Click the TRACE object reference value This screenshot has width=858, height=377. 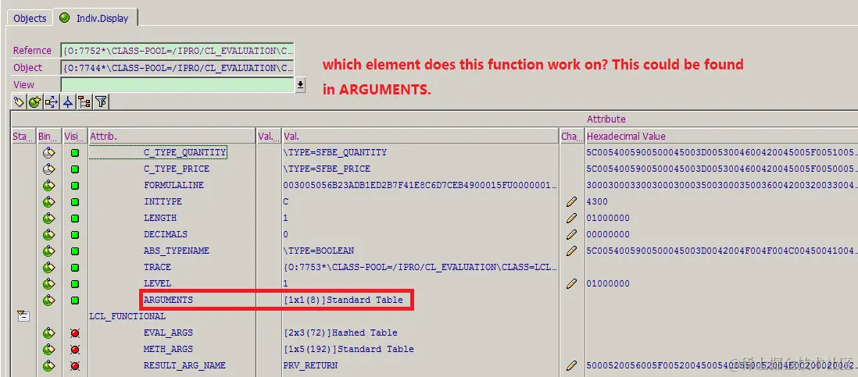click(420, 267)
